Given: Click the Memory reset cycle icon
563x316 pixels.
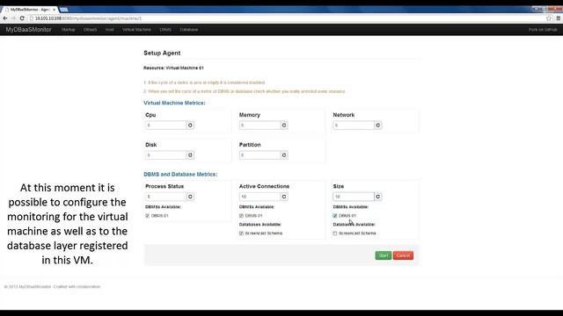Looking at the screenshot, I should point(284,125).
